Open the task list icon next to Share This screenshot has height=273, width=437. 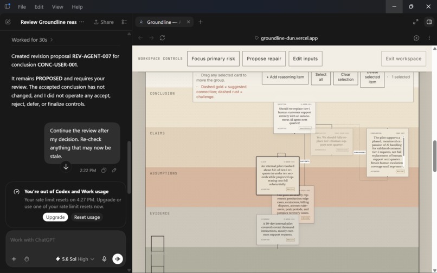coord(124,22)
